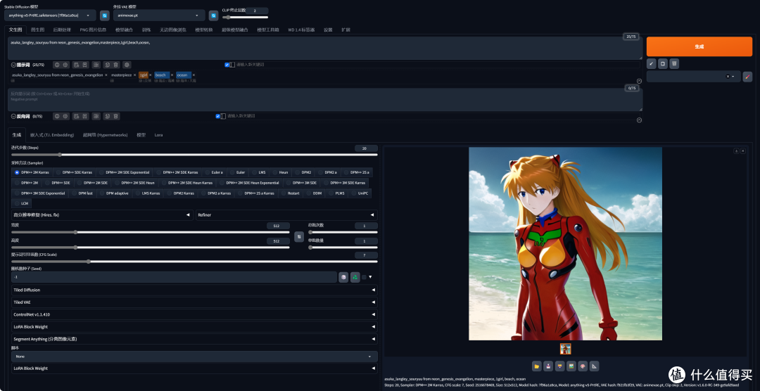The image size is (760, 391).
Task: Expand the 高分辨率修复 (Hires. fix) section
Action: (102, 214)
